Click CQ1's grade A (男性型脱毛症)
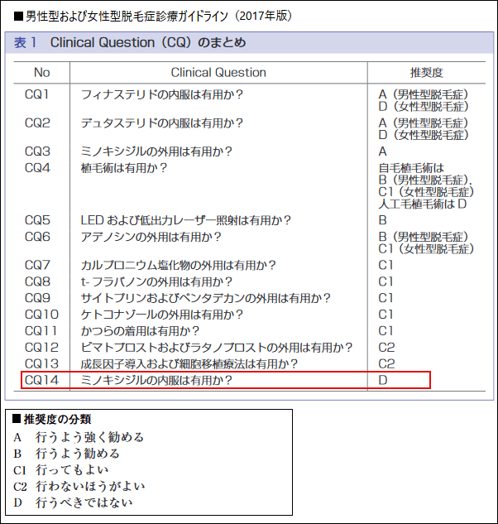This screenshot has height=524, width=498. click(424, 94)
